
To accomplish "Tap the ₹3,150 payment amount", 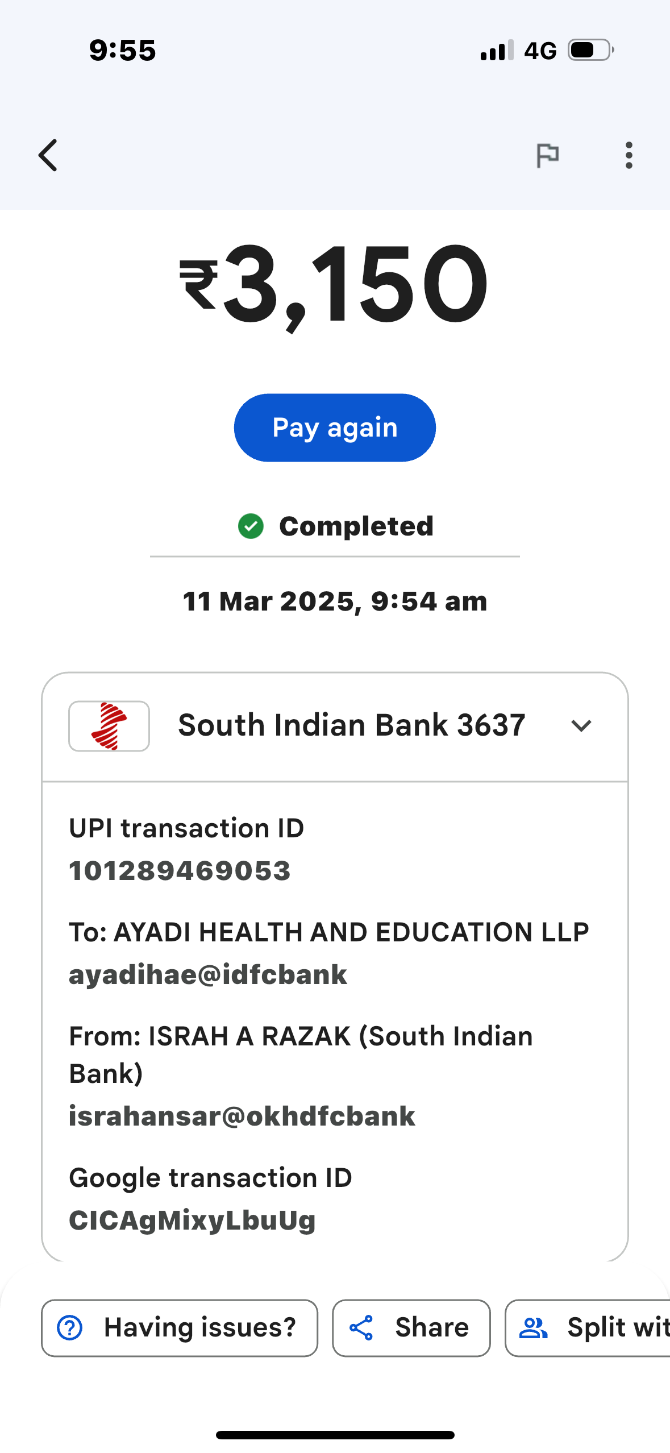I will 334,284.
